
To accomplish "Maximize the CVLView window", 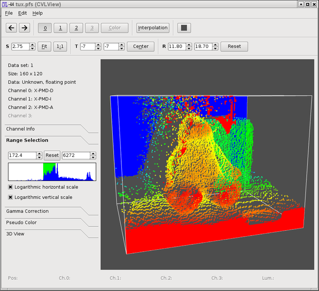I will [x=308, y=4].
